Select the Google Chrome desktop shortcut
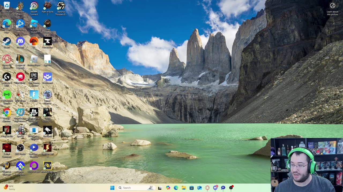Image resolution: width=343 pixels, height=192 pixels. [x=7, y=115]
